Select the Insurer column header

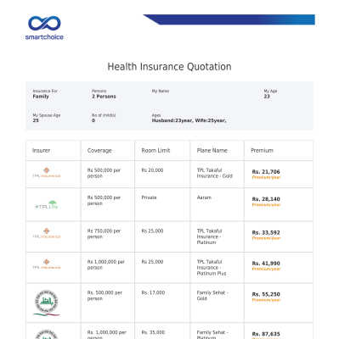[x=41, y=150]
